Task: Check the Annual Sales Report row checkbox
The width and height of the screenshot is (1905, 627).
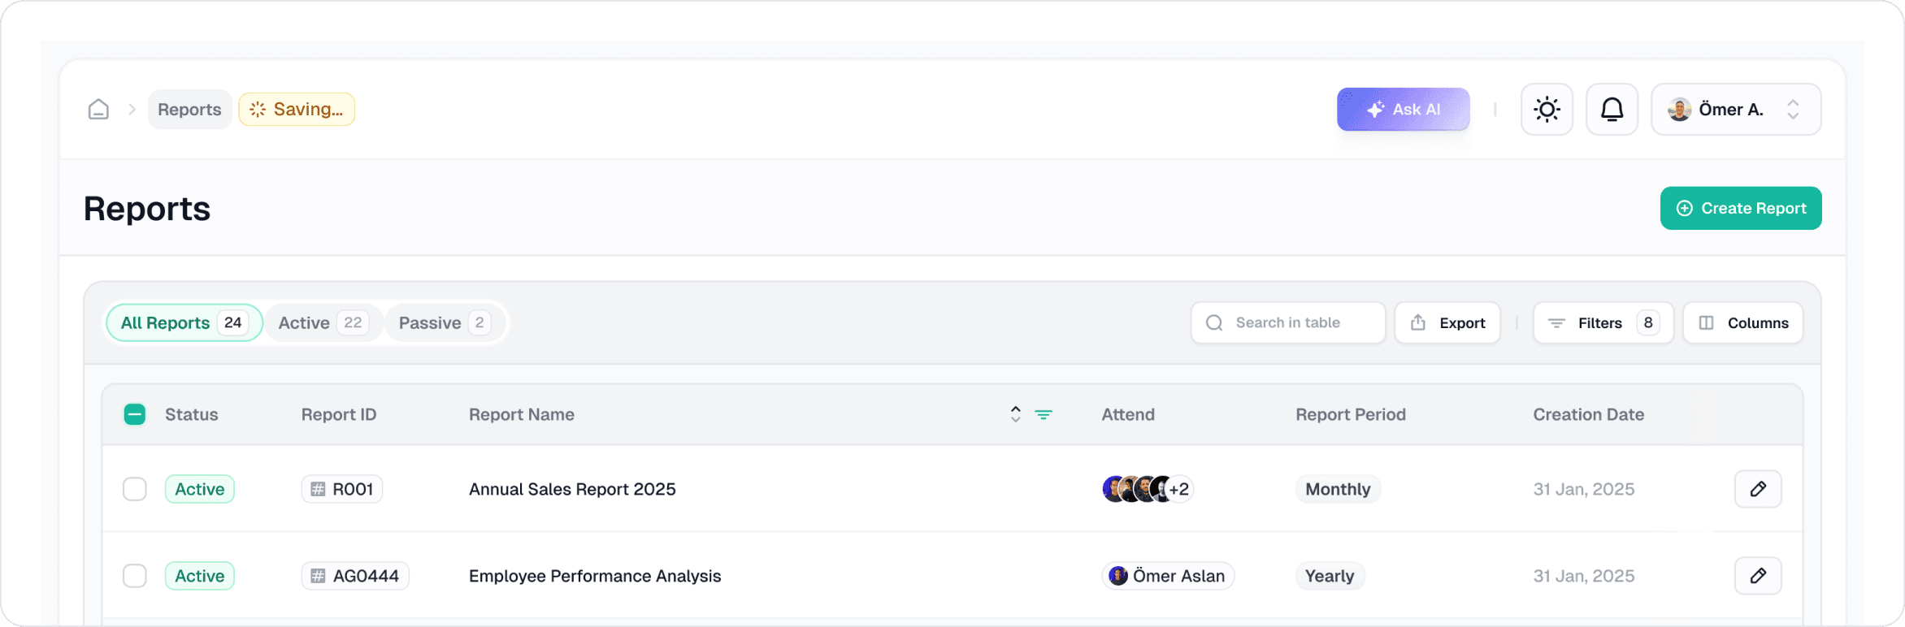Action: pos(135,489)
